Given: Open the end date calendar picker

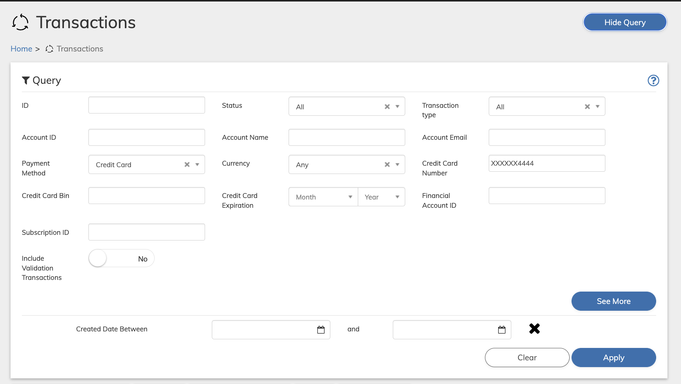Looking at the screenshot, I should pos(502,330).
